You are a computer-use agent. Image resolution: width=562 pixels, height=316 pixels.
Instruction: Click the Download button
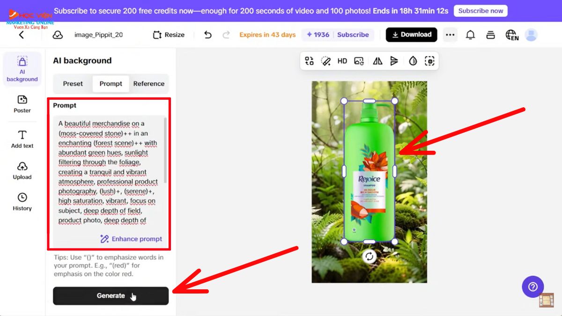412,35
